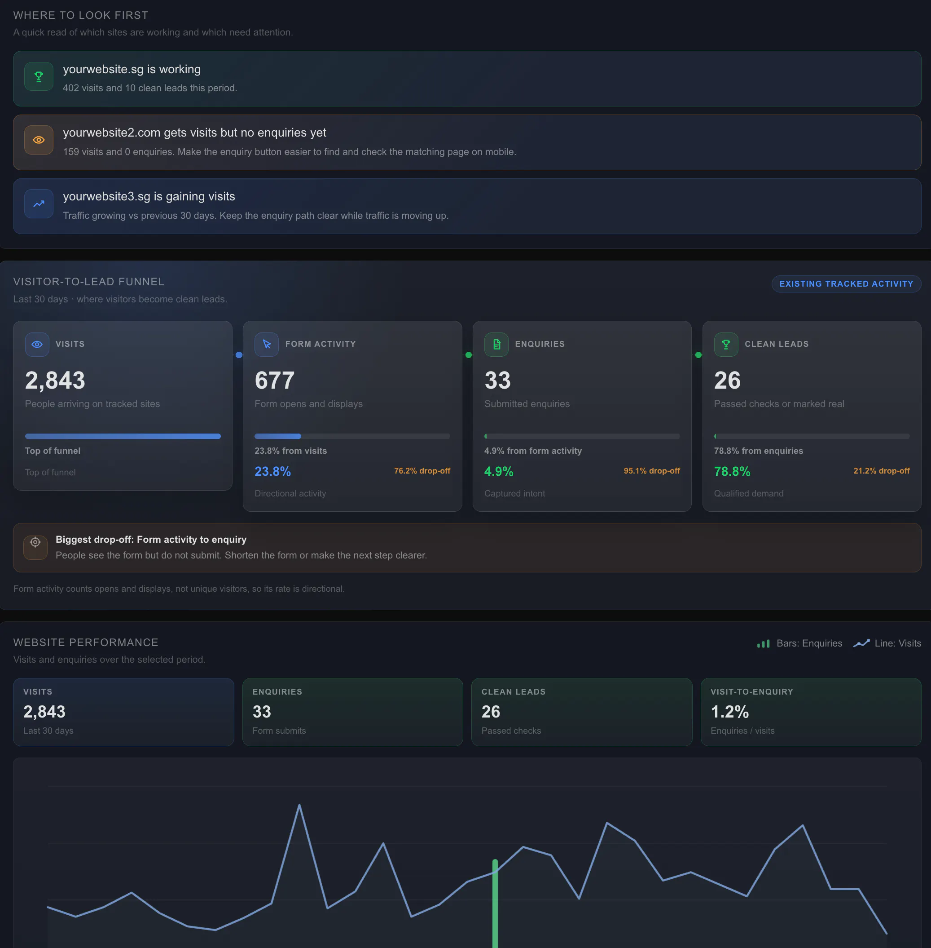Open the 'yourwebsite.sg is working' card
This screenshot has width=931, height=948.
point(467,79)
